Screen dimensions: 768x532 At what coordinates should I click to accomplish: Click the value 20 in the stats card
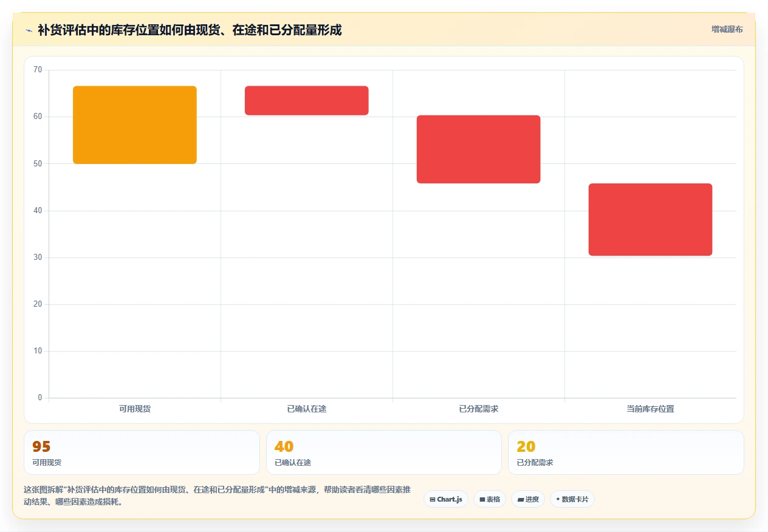click(526, 447)
